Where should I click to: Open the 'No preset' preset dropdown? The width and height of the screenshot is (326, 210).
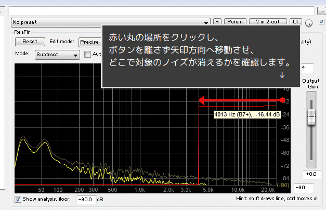pos(111,22)
